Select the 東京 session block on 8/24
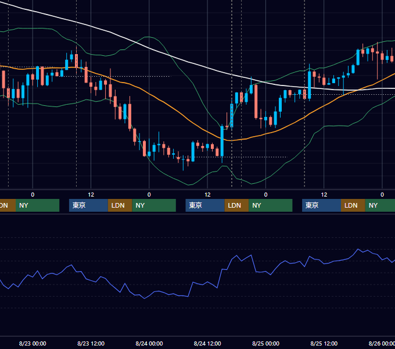395x349 pixels. [x=205, y=205]
